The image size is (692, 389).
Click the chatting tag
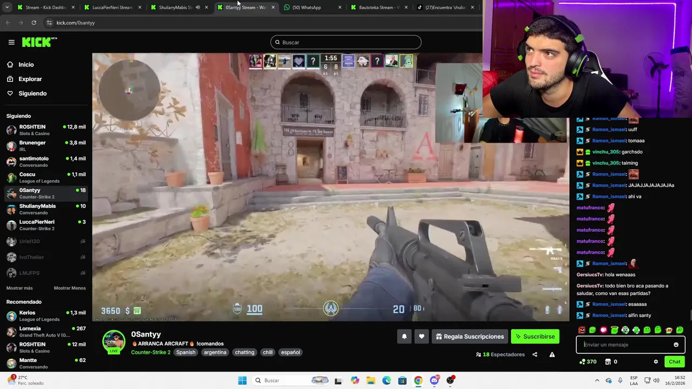[244, 352]
